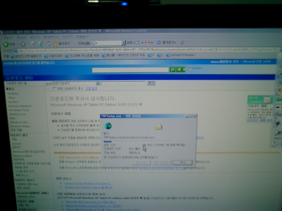Click 'Korea 대한민국 변경' in top header
This screenshot has height=211, width=282.
225,62
